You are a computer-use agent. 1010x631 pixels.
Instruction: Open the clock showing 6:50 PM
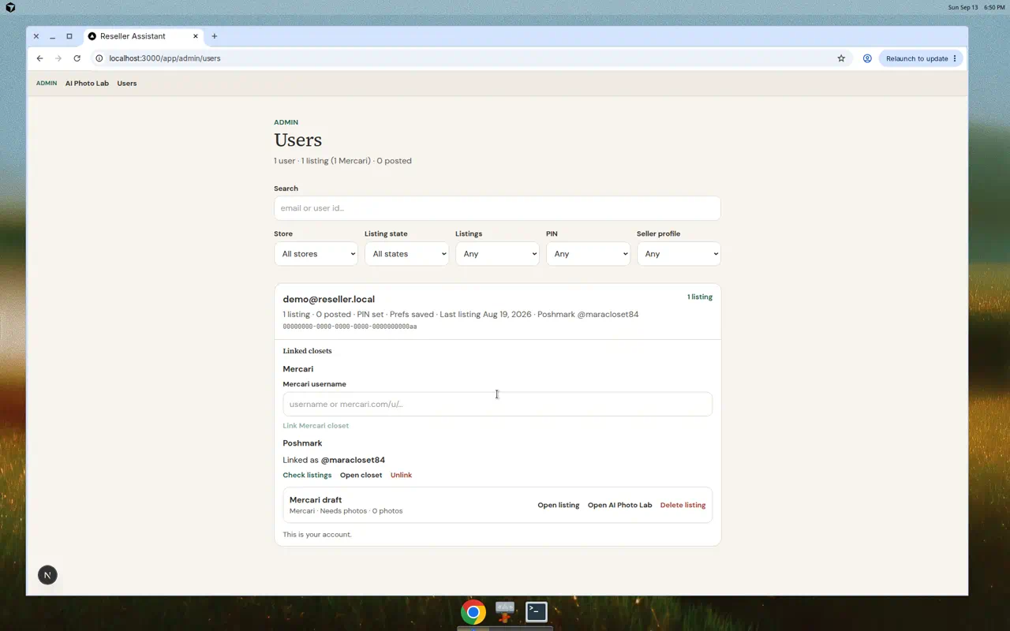[994, 7]
